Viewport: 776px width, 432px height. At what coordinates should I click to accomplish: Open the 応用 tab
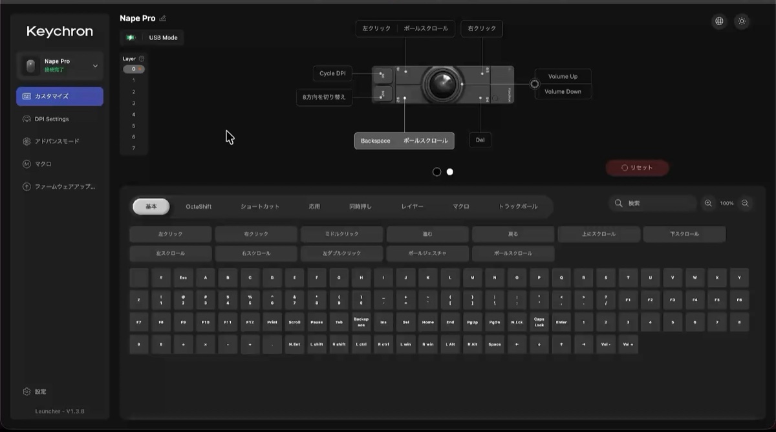click(314, 206)
